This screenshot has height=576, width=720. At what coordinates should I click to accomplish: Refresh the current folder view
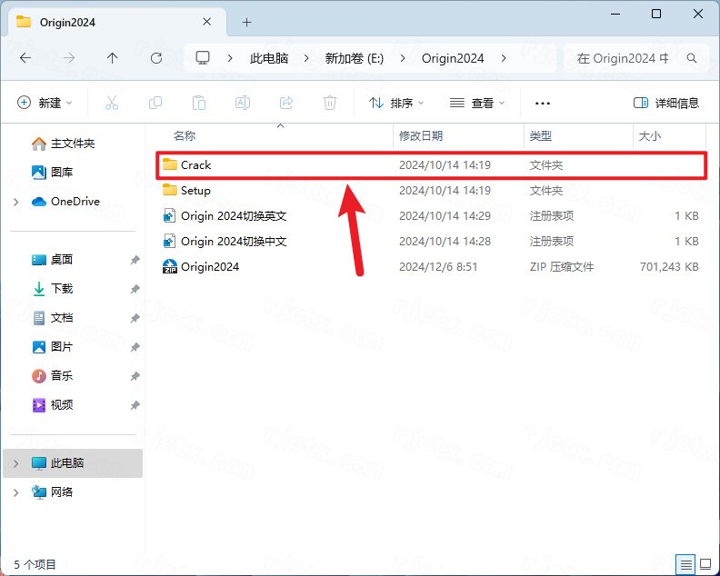[156, 58]
